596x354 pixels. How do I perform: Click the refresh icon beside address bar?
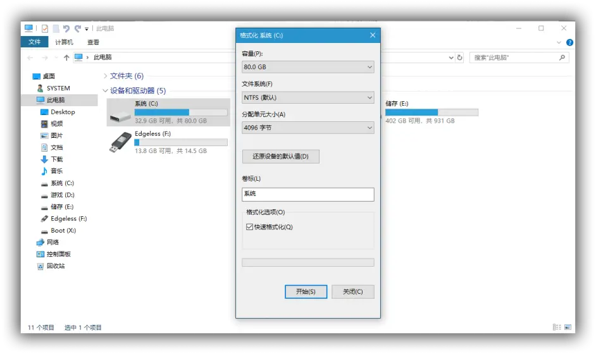[x=459, y=58]
